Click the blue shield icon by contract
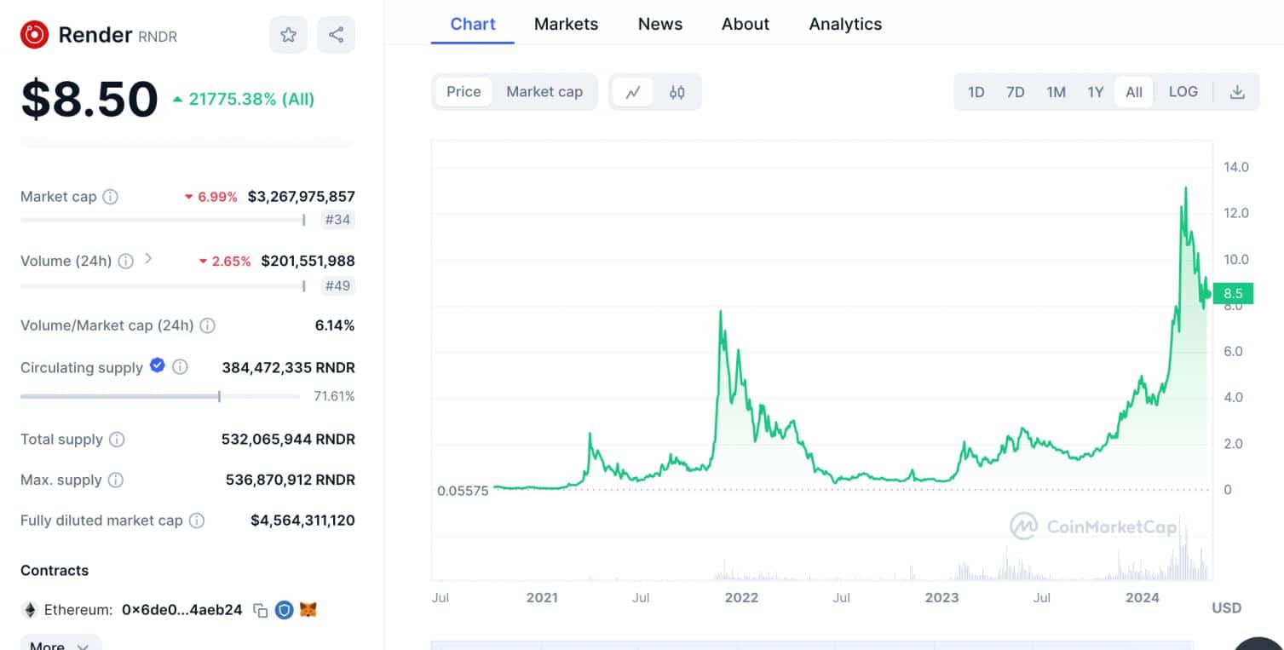 pos(285,610)
